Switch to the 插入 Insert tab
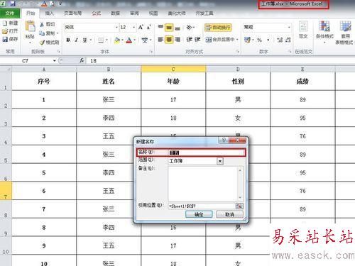The image size is (355, 266). (49, 13)
